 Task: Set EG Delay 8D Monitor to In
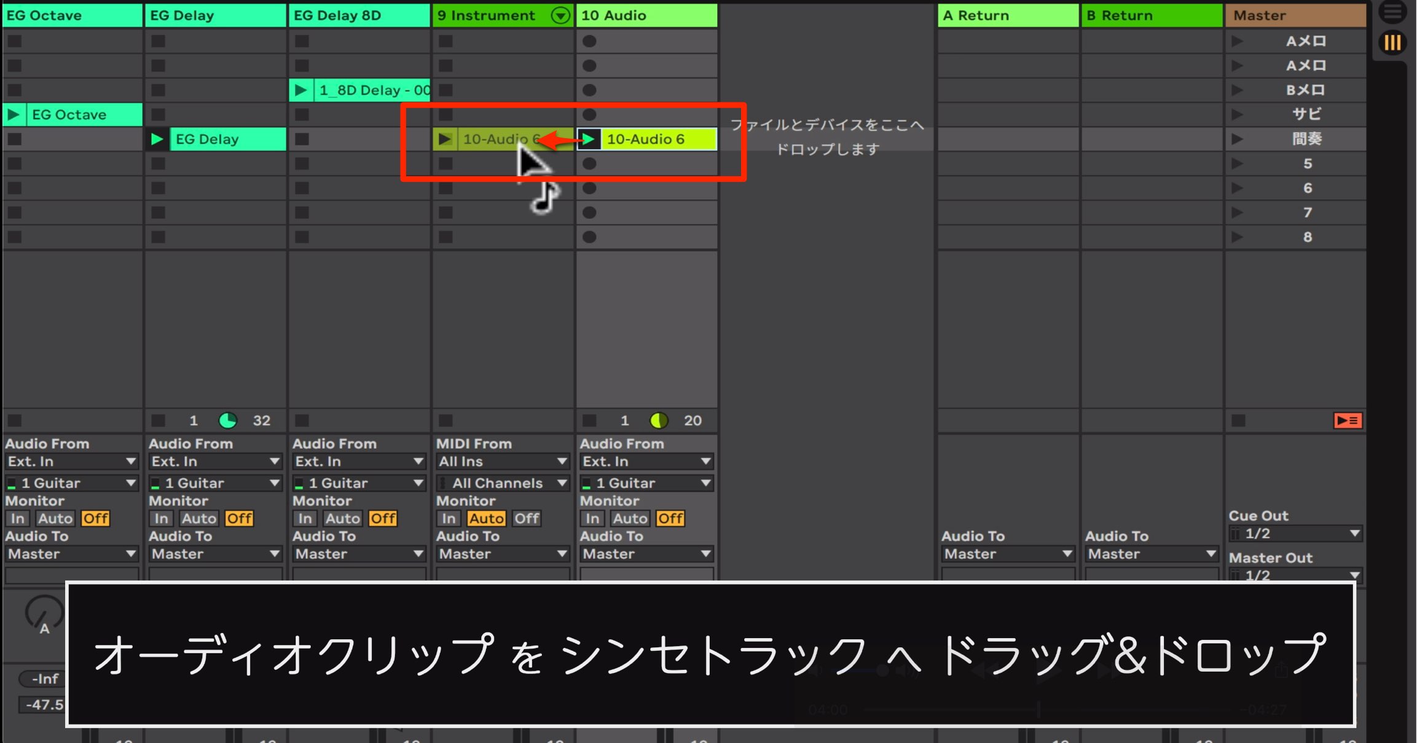click(305, 518)
